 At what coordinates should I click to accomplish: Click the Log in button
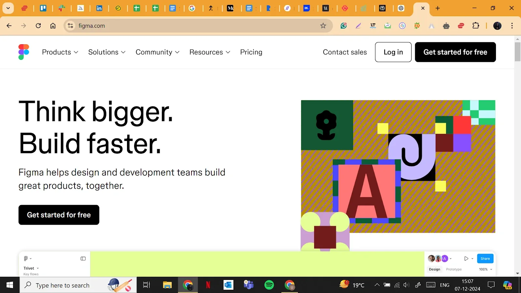[393, 52]
